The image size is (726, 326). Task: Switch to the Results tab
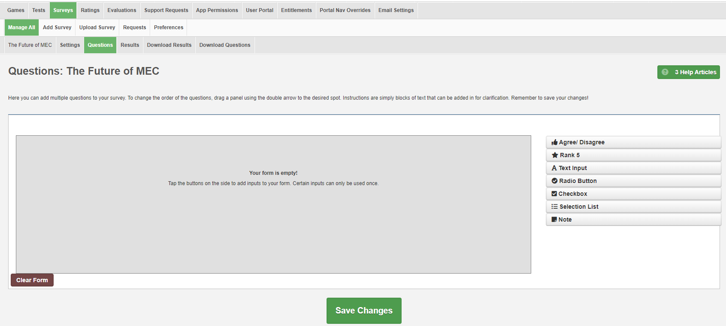coord(130,45)
